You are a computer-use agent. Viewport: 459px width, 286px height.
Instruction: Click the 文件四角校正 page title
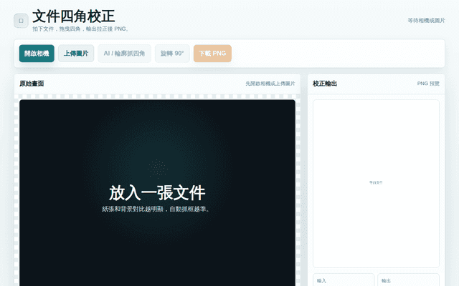(73, 16)
